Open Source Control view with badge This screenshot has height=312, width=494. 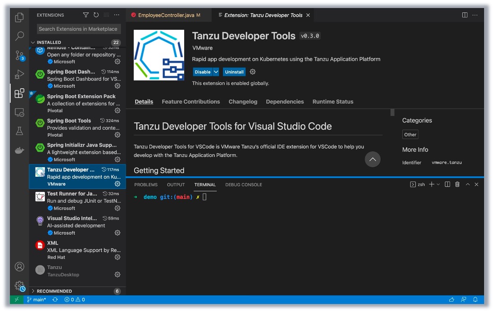tap(19, 55)
